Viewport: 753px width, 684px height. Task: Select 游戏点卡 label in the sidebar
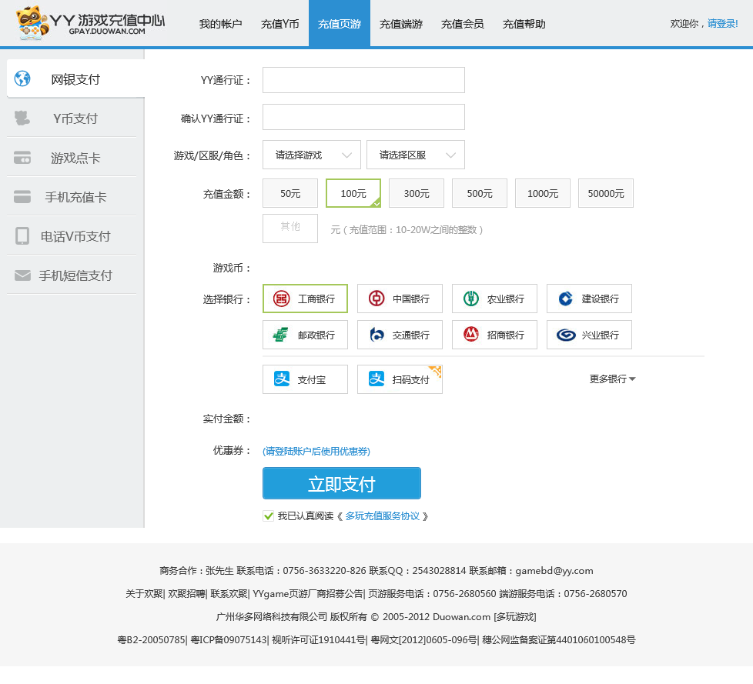[75, 158]
